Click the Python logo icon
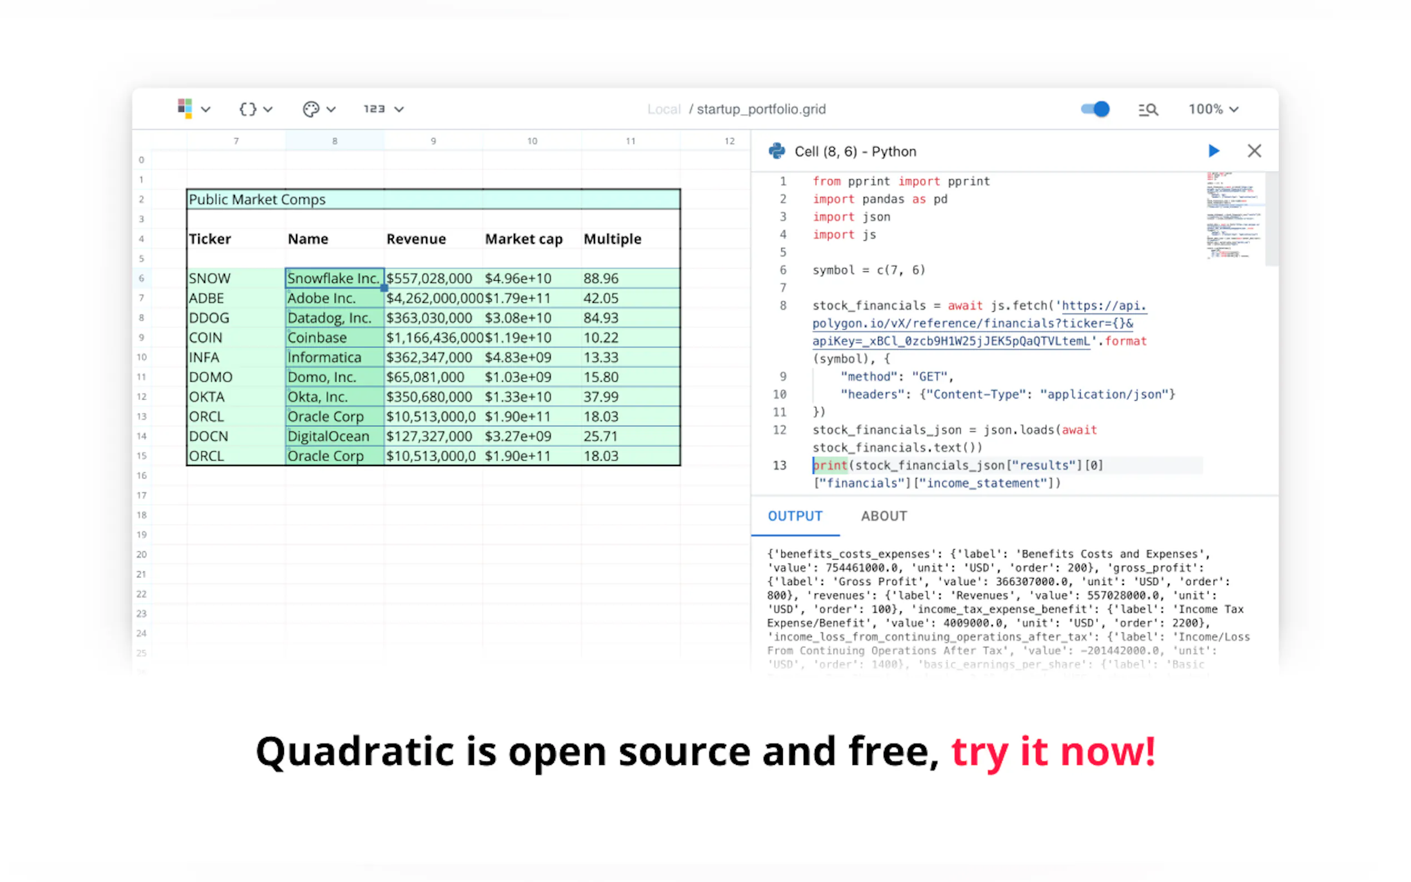This screenshot has width=1411, height=882. click(777, 151)
